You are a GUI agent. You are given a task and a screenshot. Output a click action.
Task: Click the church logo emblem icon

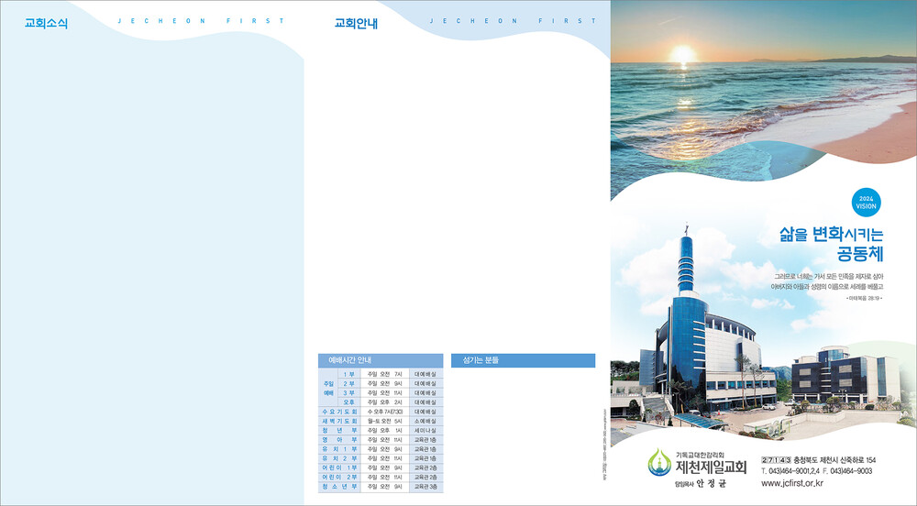tap(657, 464)
